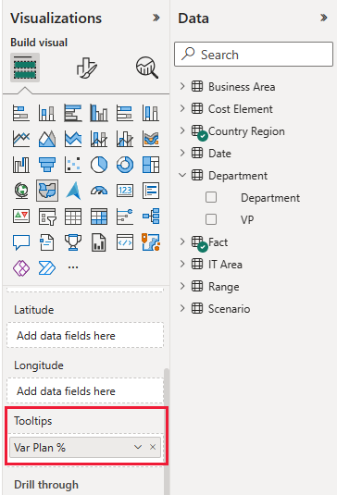Select the matrix visual
Screen dimensions: 337x495
[x=99, y=217]
